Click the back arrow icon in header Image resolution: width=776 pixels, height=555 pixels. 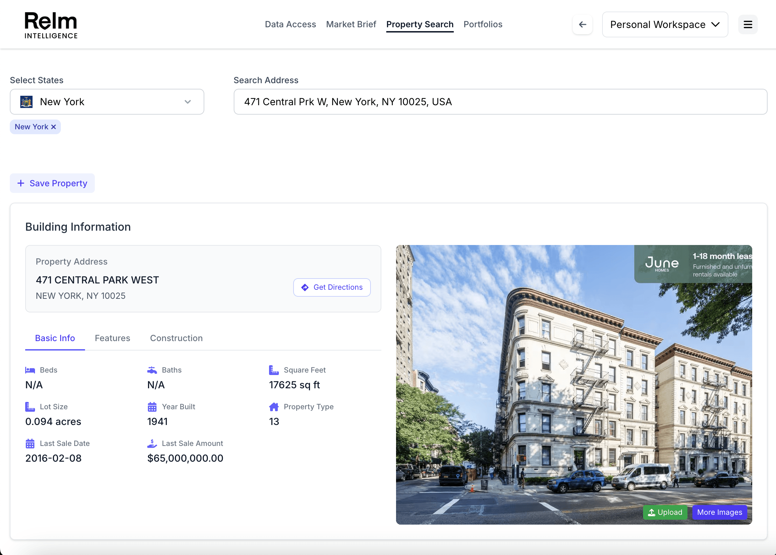583,24
